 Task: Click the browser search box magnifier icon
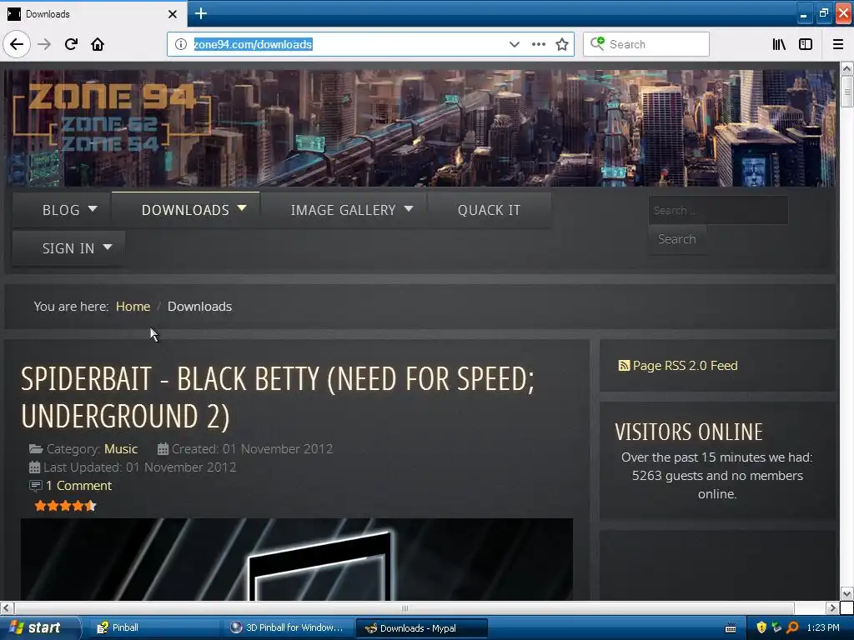(x=597, y=43)
